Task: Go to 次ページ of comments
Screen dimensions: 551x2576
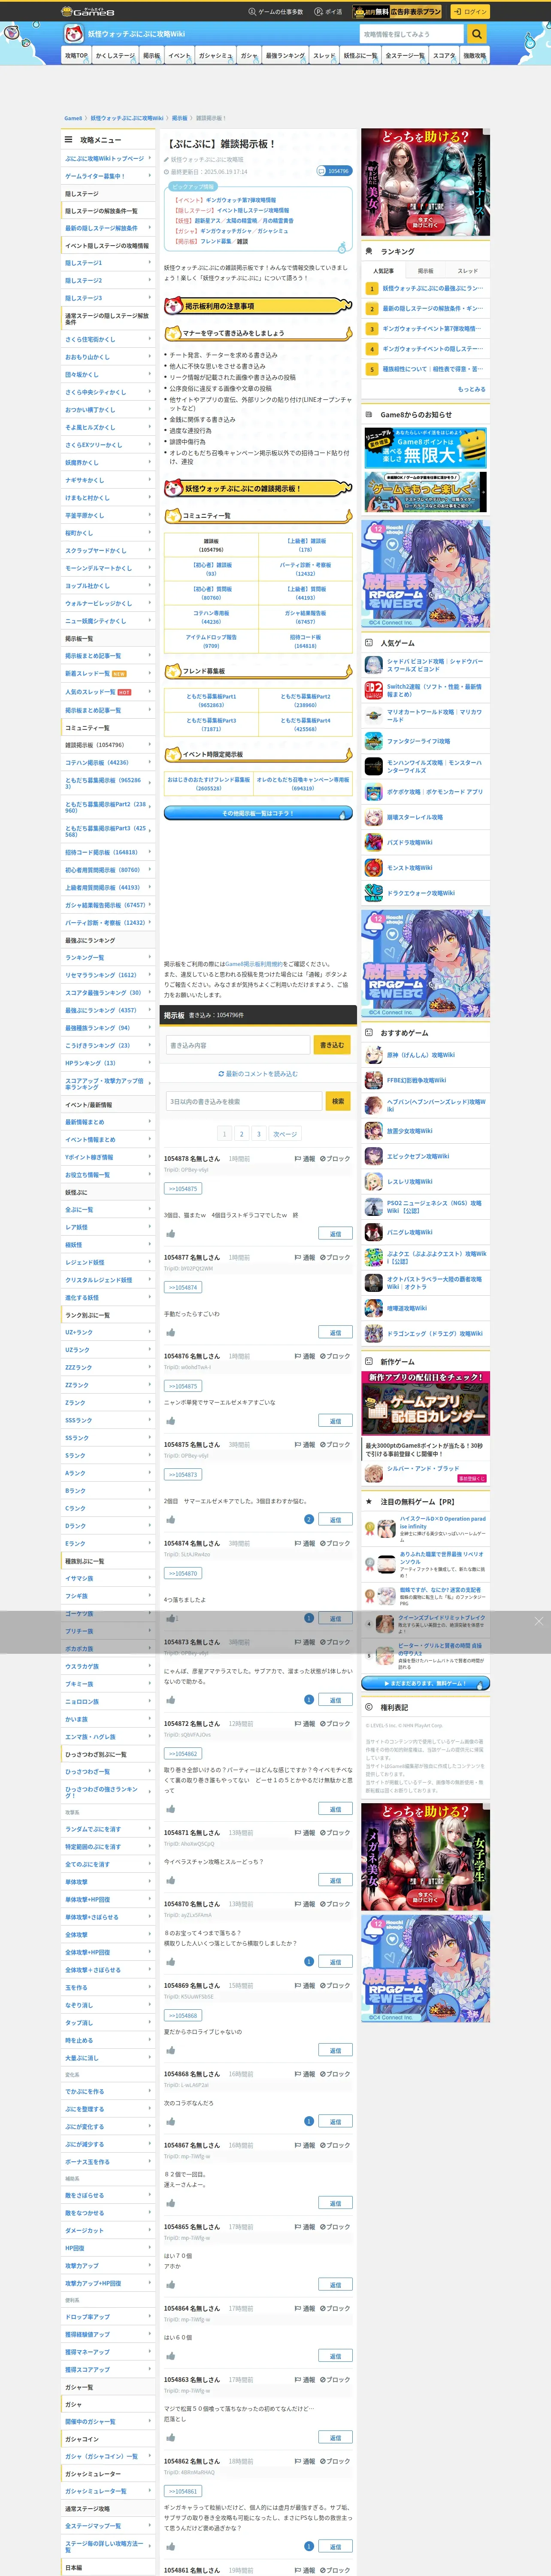Action: [285, 1134]
